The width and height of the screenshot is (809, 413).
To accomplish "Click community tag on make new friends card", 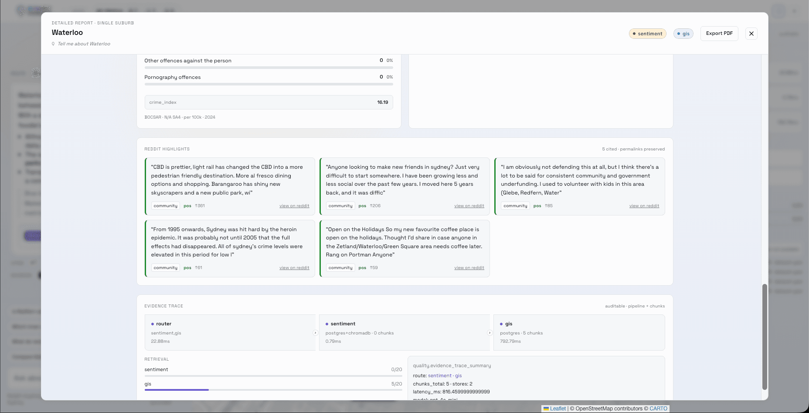I will [x=340, y=206].
